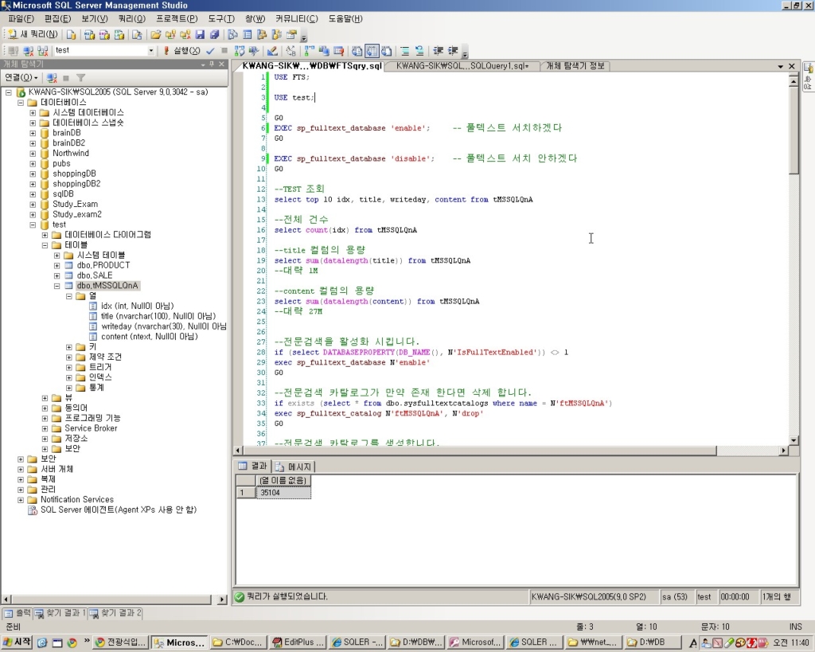The width and height of the screenshot is (815, 652).
Task: Open the Properties window toolbar icon
Action: pyautogui.click(x=291, y=35)
